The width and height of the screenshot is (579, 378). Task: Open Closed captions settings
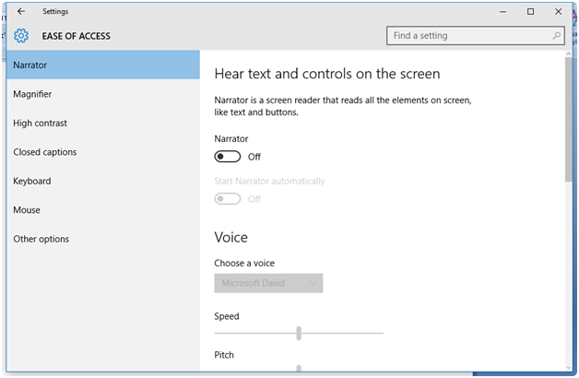(45, 152)
